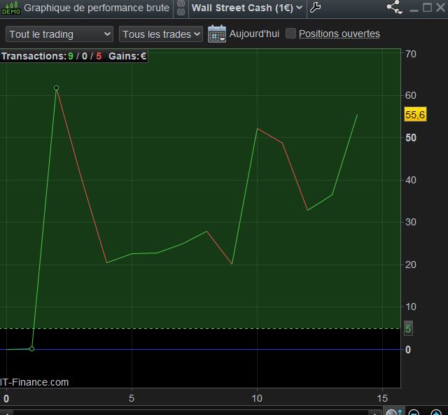Click the 'Graphique de performance brute' title
The width and height of the screenshot is (448, 415).
click(97, 8)
